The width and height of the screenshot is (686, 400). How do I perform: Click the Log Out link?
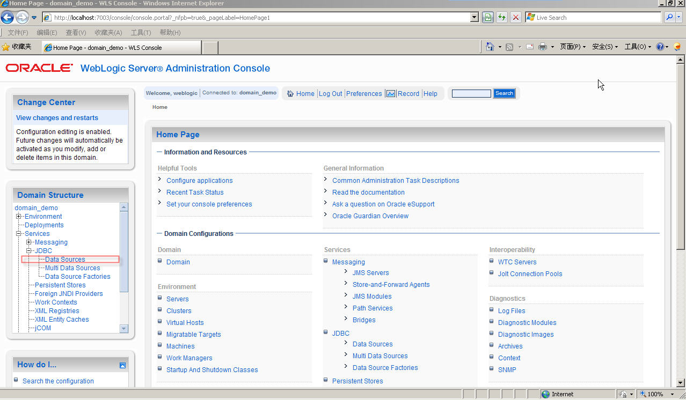point(331,93)
